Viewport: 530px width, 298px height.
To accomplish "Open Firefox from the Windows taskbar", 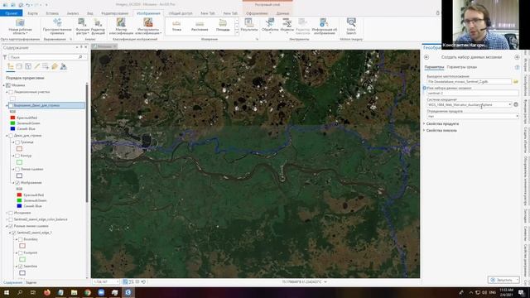I will 47,292.
